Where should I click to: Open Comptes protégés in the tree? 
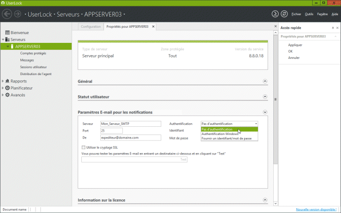(33, 53)
